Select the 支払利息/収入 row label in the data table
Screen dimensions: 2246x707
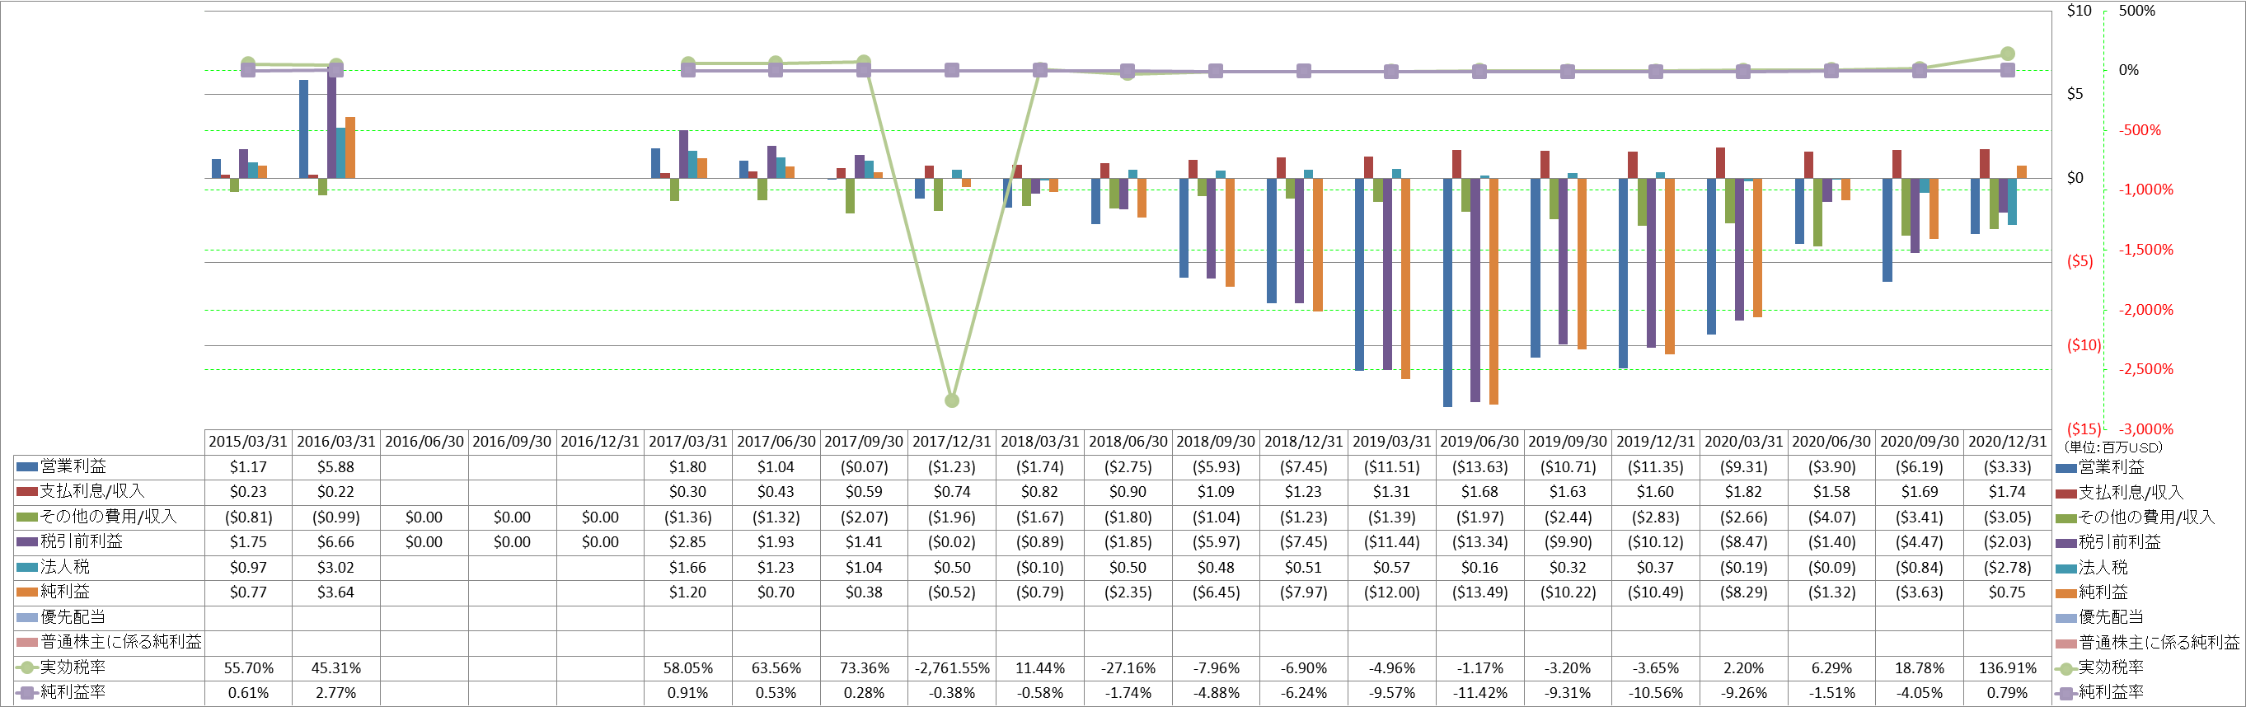tap(92, 492)
